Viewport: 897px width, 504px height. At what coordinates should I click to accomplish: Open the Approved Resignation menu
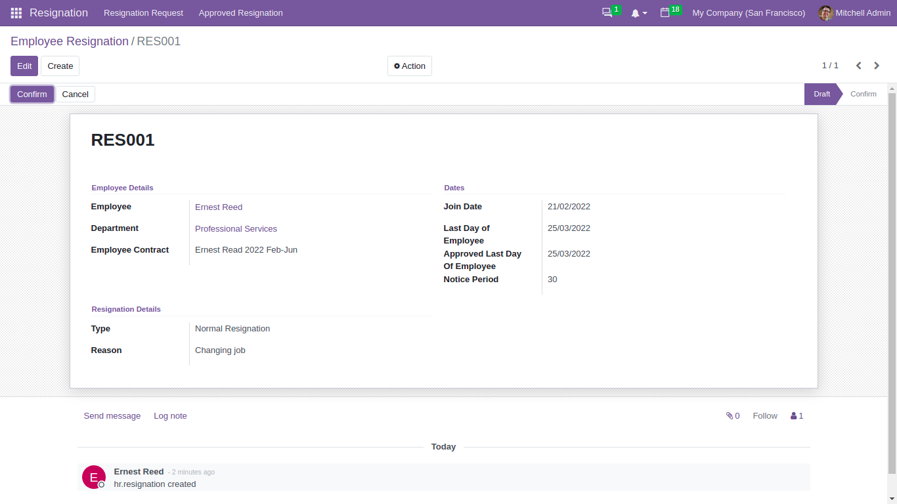(240, 12)
